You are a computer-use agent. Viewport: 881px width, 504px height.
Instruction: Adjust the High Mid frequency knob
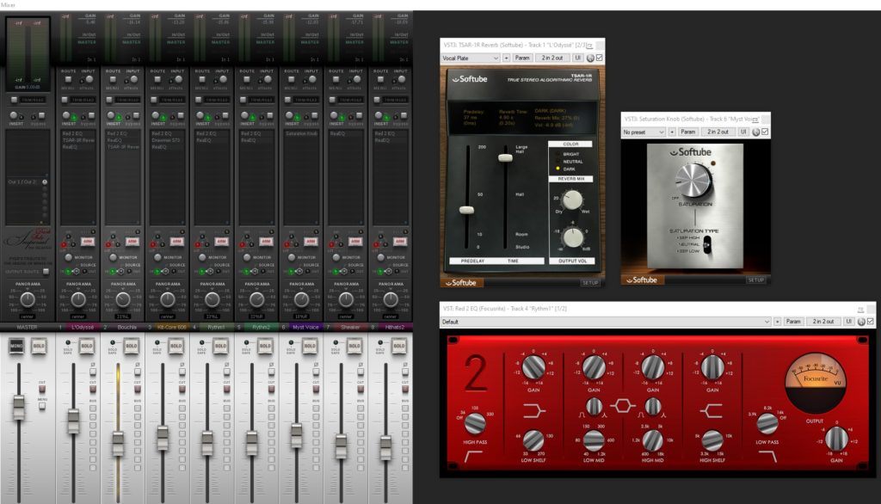tap(652, 440)
